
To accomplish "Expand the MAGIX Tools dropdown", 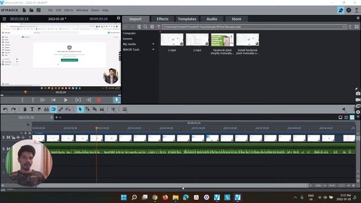I will (x=153, y=50).
